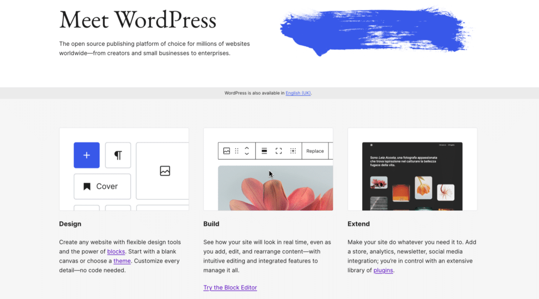Click the Try the Block Editor link
Image resolution: width=539 pixels, height=299 pixels.
pos(230,287)
